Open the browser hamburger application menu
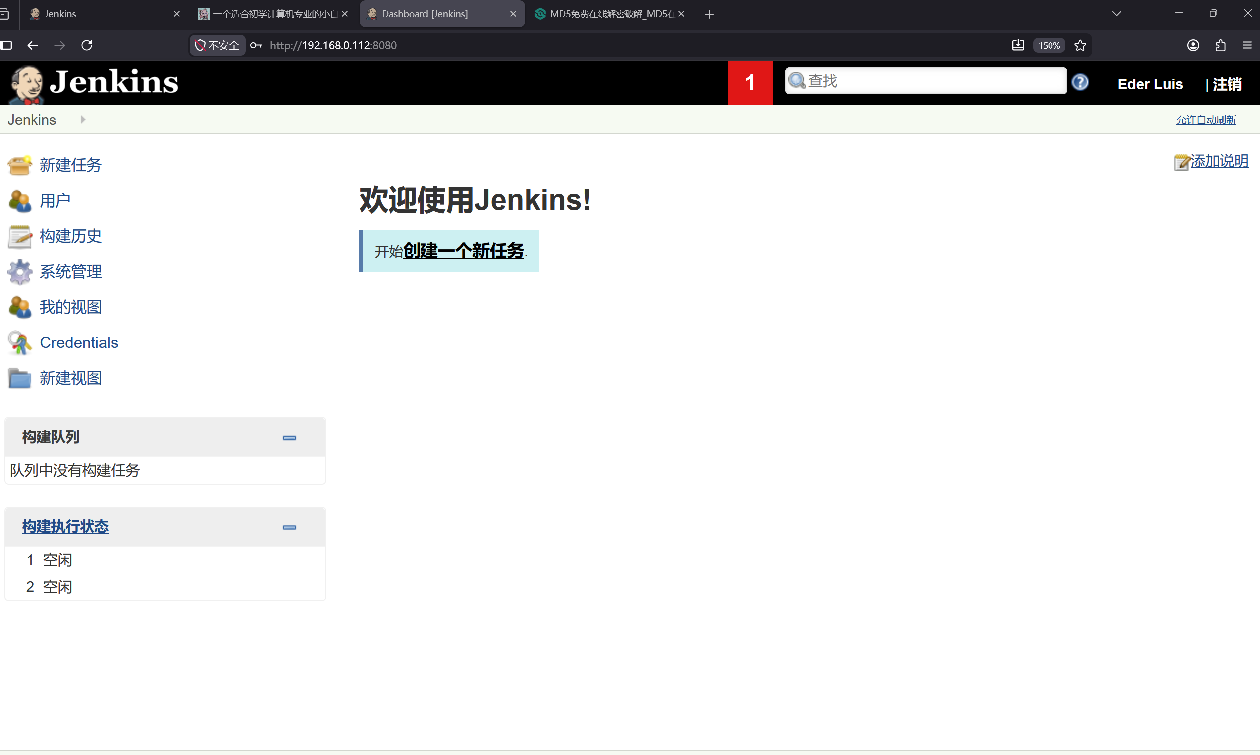1260x755 pixels. [x=1247, y=45]
